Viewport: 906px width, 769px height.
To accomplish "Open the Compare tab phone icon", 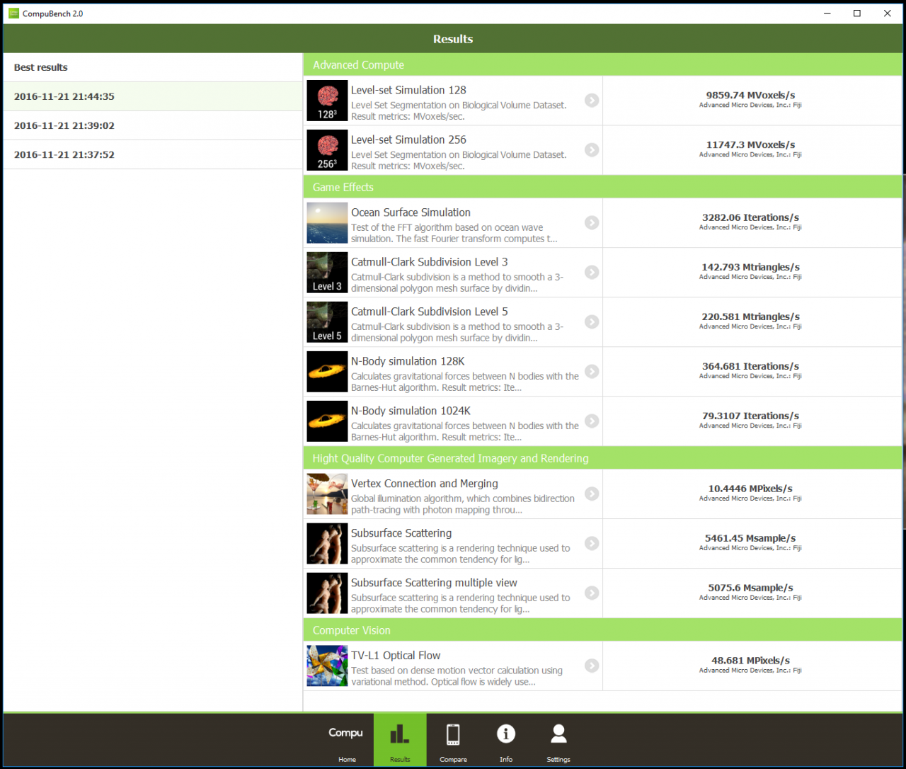I will [x=453, y=734].
